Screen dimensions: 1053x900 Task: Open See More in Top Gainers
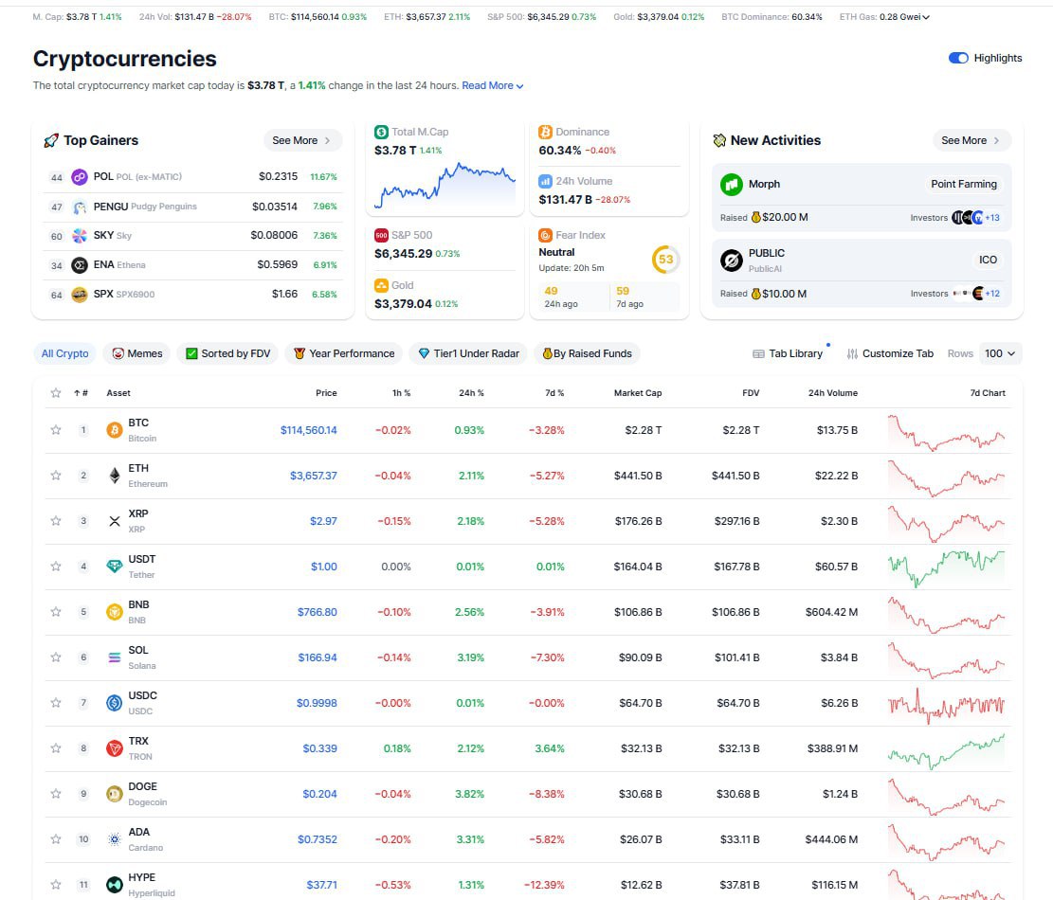[301, 140]
